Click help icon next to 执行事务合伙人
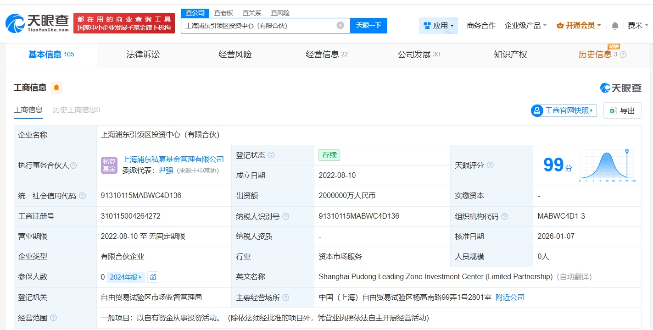The image size is (653, 330). coord(73,165)
